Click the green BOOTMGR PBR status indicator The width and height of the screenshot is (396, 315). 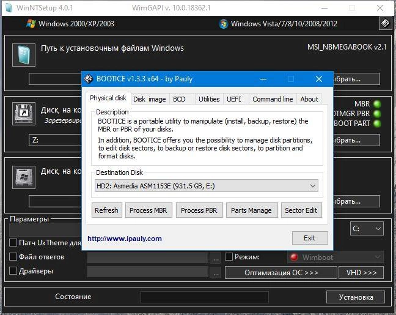click(377, 114)
